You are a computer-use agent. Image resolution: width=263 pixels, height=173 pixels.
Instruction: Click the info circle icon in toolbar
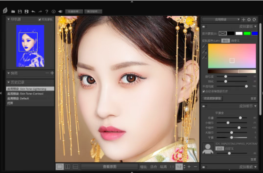(x=54, y=12)
